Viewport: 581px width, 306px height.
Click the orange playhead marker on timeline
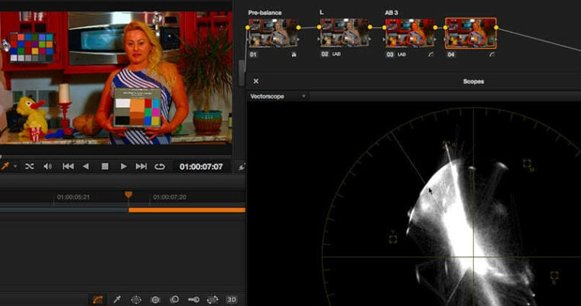point(128,195)
